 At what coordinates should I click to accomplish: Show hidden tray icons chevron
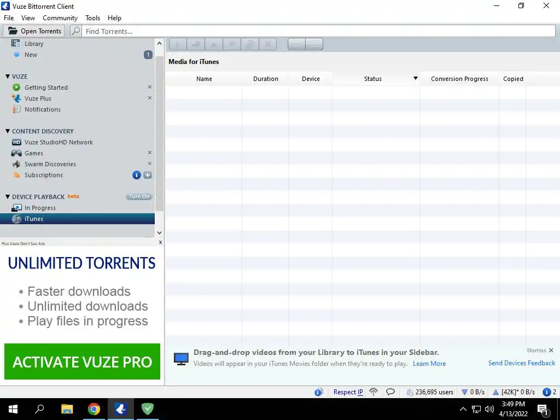(463, 409)
